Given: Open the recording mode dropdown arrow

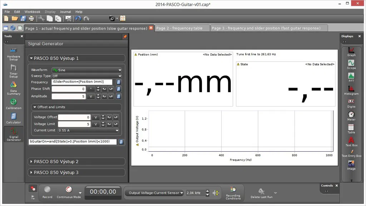Looking at the screenshot, I should pos(80,193).
